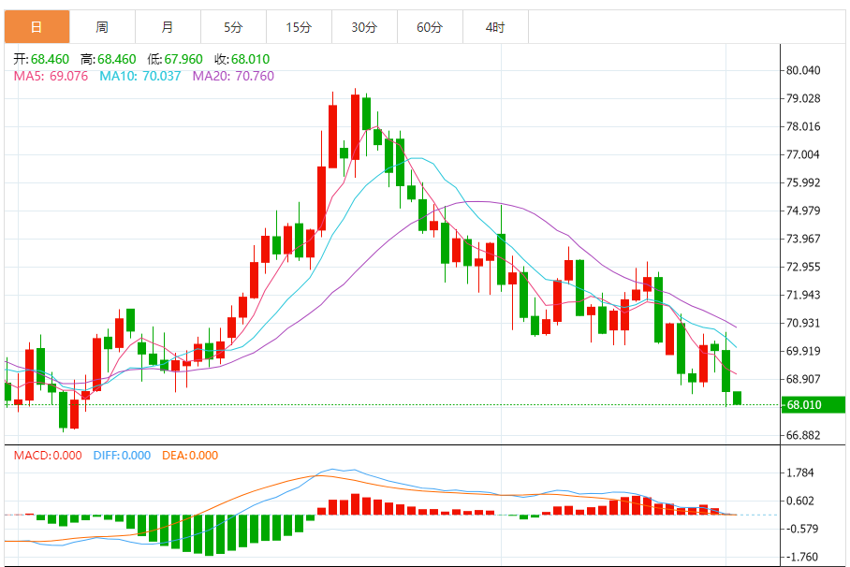Select the 15分 timeframe tab

(299, 27)
